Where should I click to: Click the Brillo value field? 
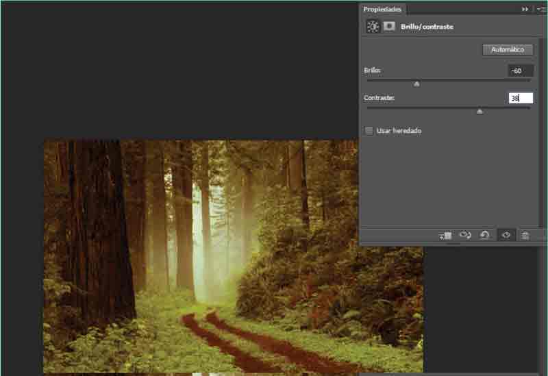click(521, 71)
